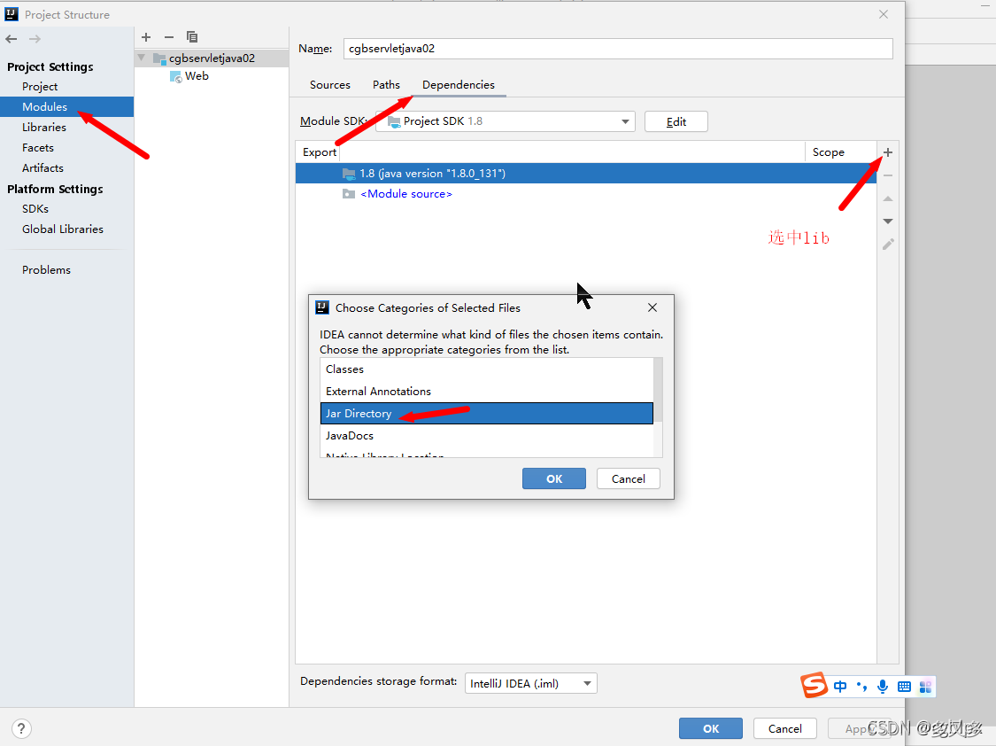The image size is (996, 746).
Task: Cancel the Choose Categories dialog
Action: (629, 478)
